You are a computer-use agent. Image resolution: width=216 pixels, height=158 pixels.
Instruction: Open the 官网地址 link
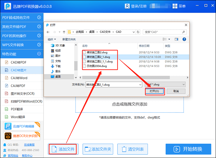(x=13, y=156)
